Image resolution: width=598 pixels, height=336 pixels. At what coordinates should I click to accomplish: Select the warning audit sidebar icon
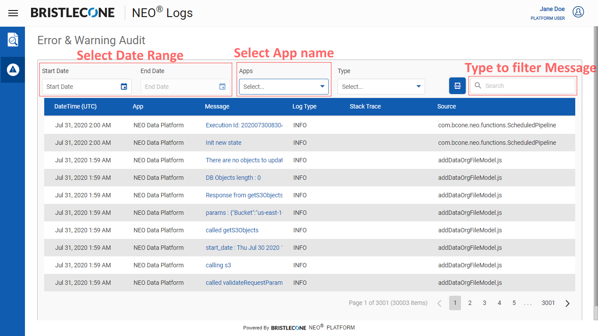(13, 70)
